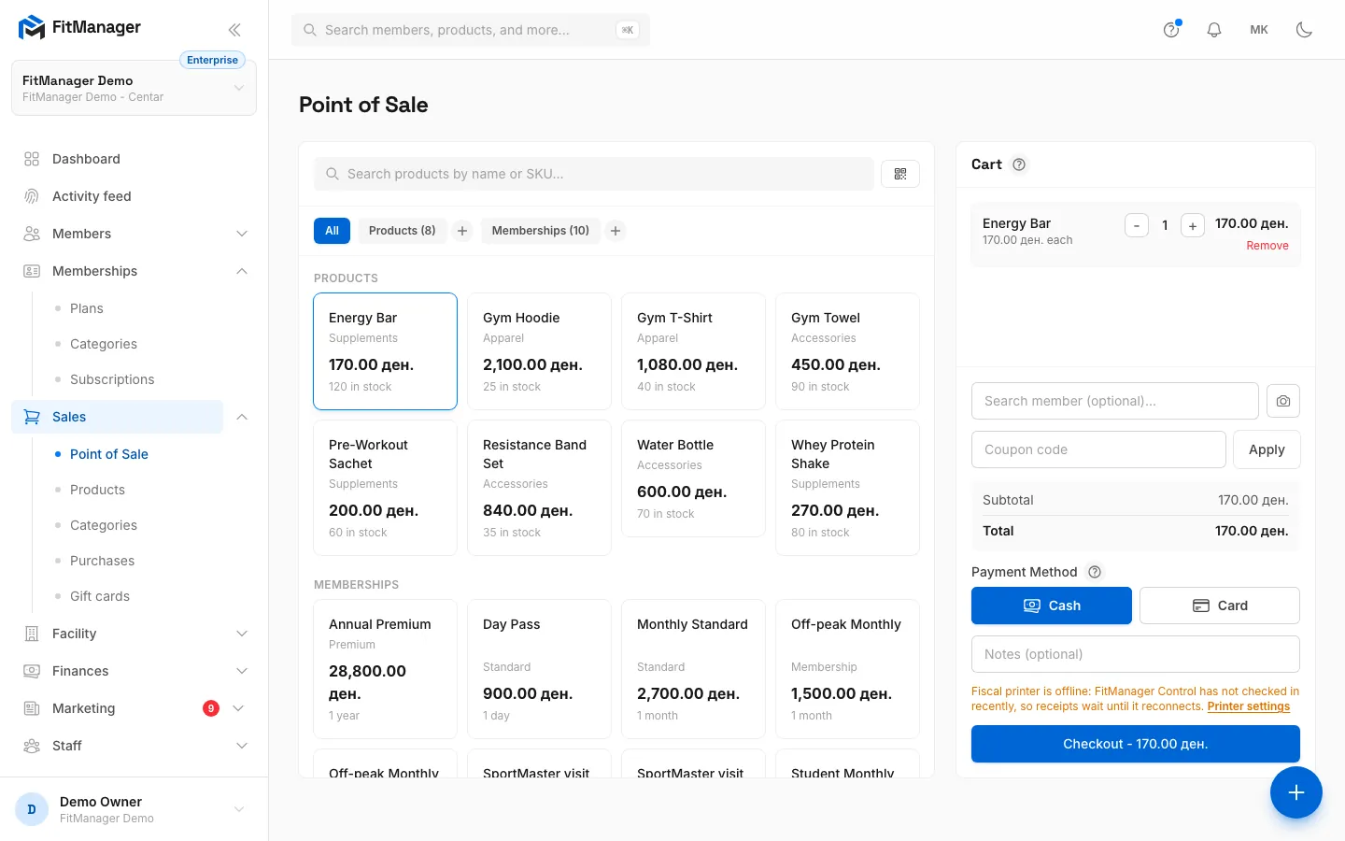Expand the Staff chevron
Screen dimensions: 1345x841
pyautogui.click(x=242, y=746)
